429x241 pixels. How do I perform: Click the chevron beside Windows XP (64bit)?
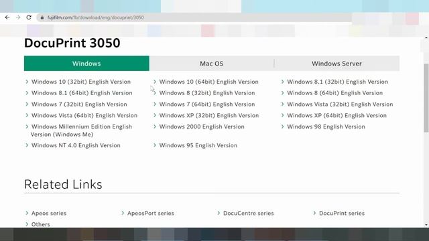[283, 116]
